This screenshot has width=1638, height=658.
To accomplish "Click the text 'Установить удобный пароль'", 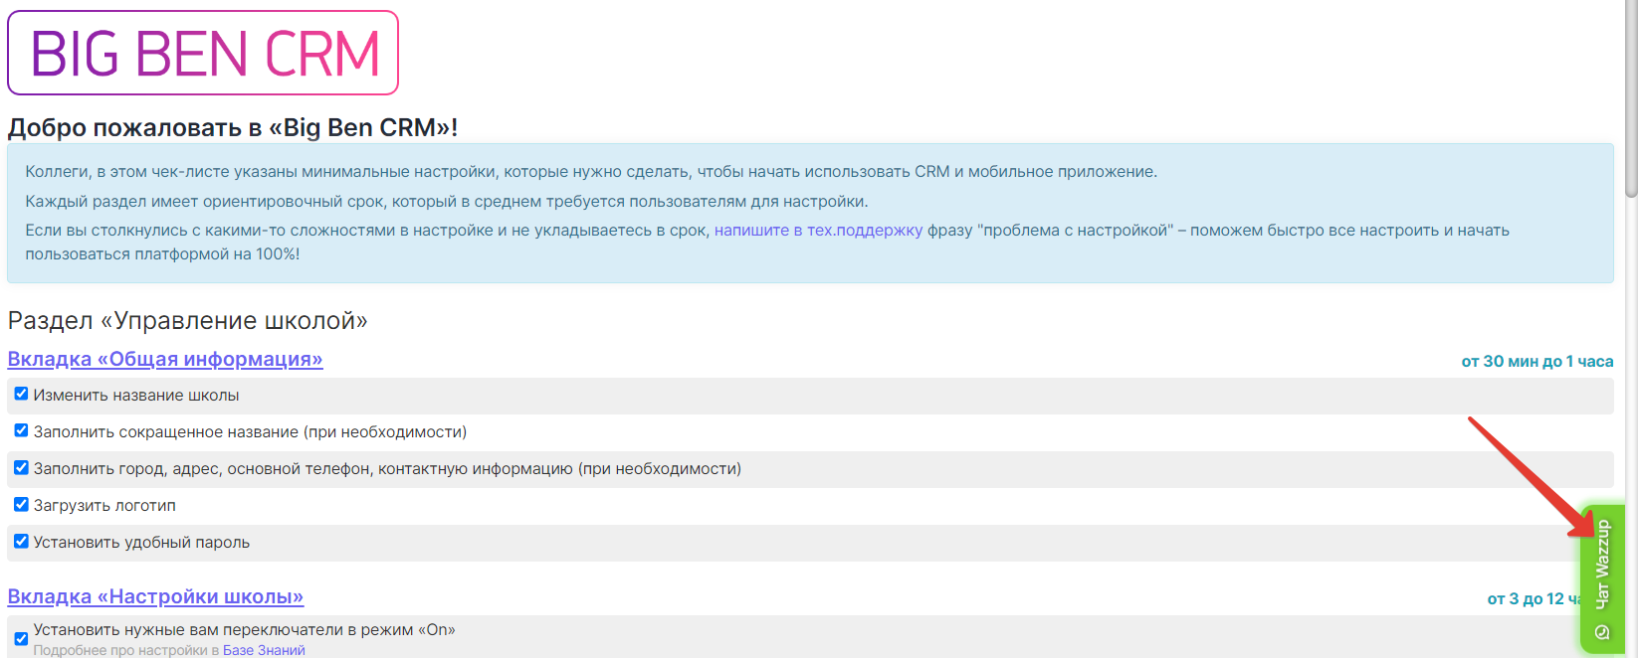I will pyautogui.click(x=141, y=543).
